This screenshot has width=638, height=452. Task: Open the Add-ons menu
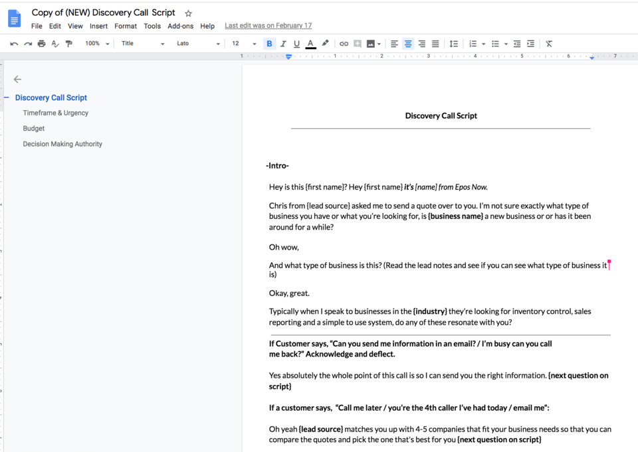(x=180, y=26)
